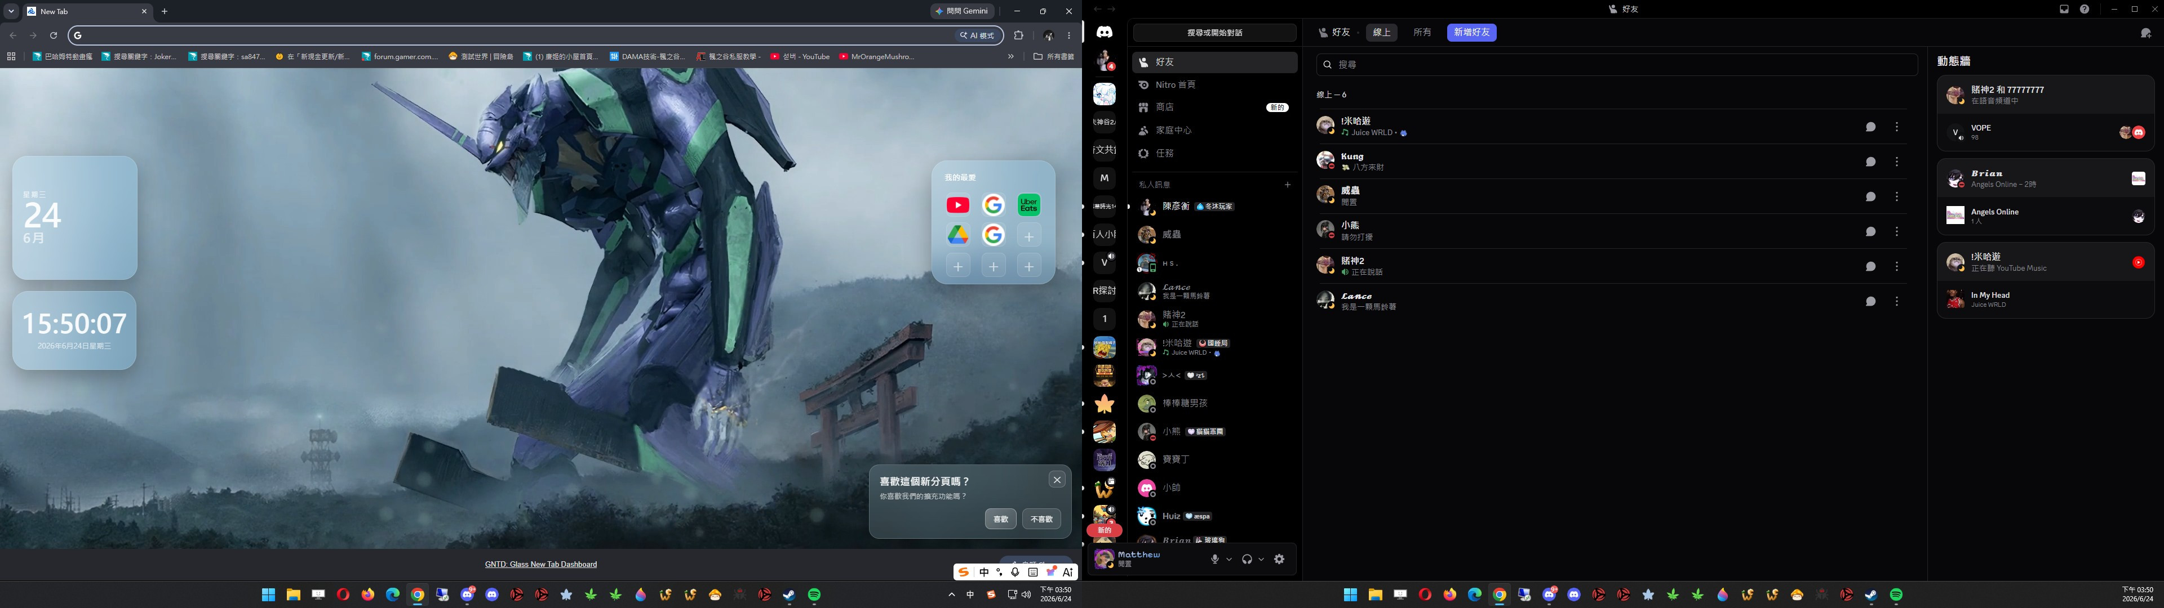The width and height of the screenshot is (2164, 608).
Task: Open the 所有書籤 bookmarks folder
Action: (x=1053, y=56)
